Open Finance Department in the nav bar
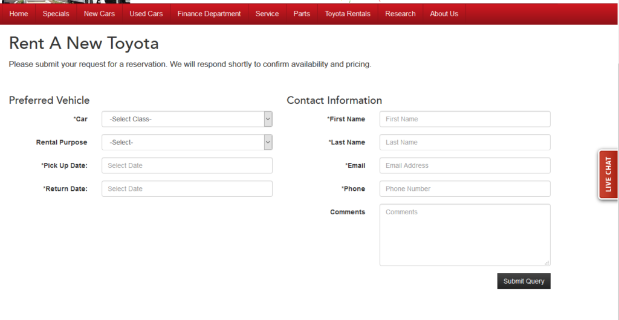Screen dimensions: 619x320 tap(209, 14)
